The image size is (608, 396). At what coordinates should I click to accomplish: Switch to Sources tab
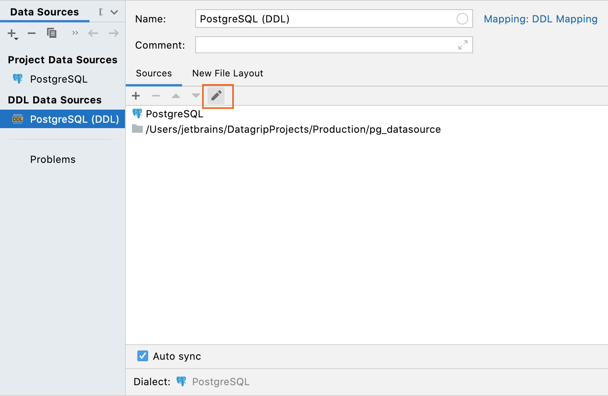pyautogui.click(x=154, y=73)
